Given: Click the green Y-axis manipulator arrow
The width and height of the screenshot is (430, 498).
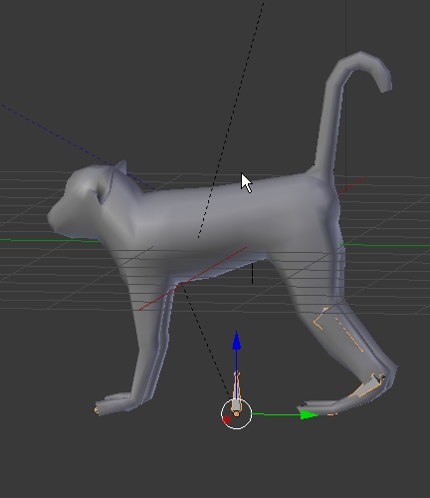Looking at the screenshot, I should pyautogui.click(x=309, y=415).
